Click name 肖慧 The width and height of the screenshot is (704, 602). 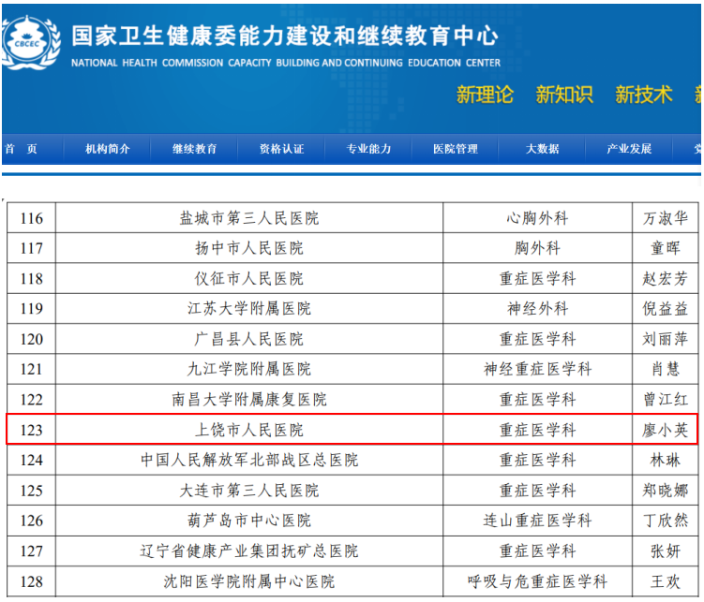click(x=665, y=369)
